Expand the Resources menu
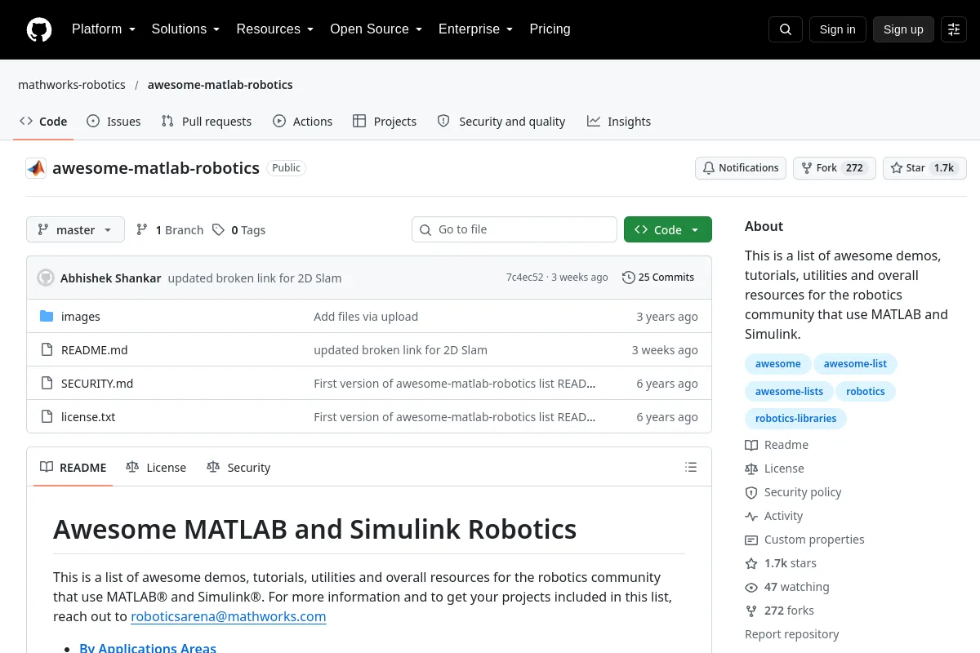Screen dimensions: 980x653 pyautogui.click(x=274, y=29)
